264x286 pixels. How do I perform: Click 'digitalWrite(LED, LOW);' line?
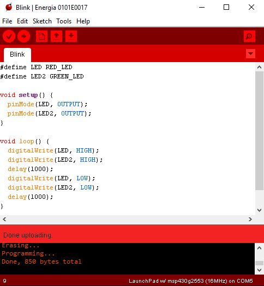click(x=51, y=178)
